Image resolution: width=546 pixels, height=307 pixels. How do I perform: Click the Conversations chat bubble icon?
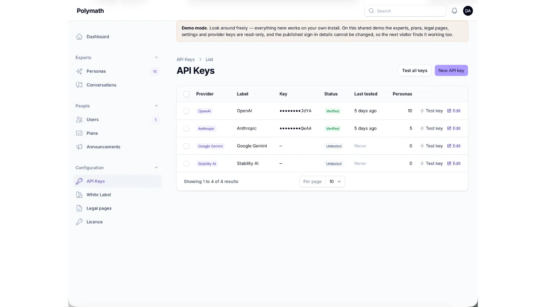(x=79, y=85)
